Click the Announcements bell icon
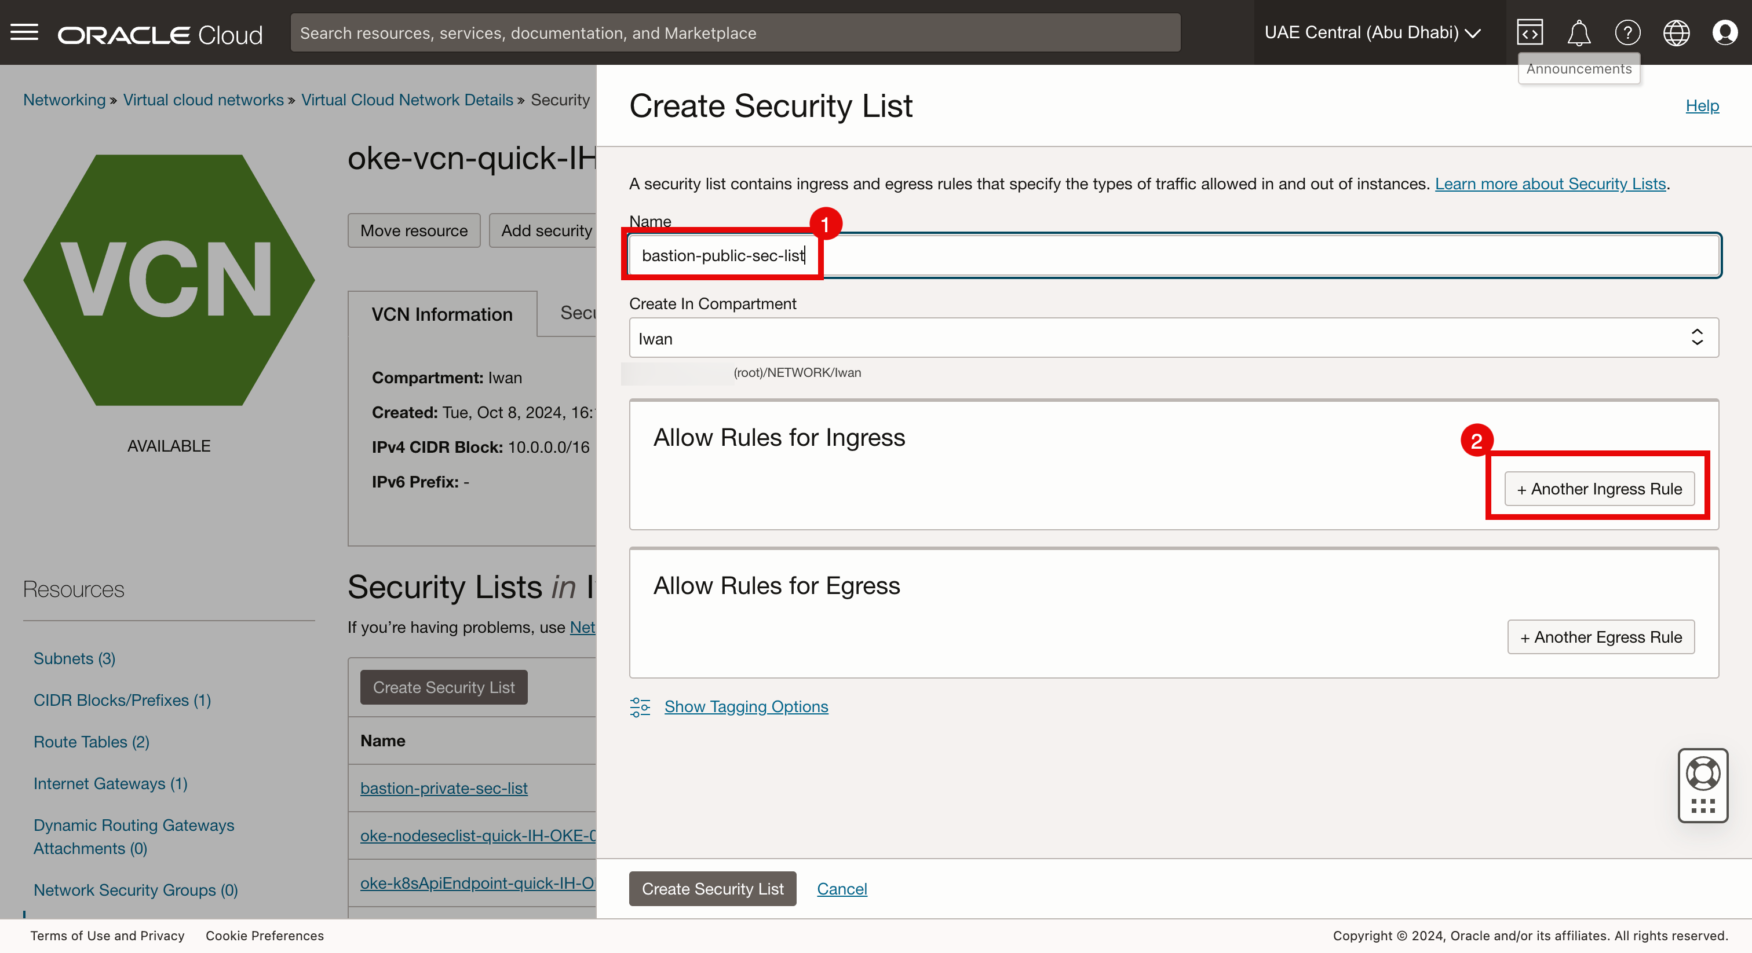Image resolution: width=1752 pixels, height=953 pixels. [x=1579, y=32]
